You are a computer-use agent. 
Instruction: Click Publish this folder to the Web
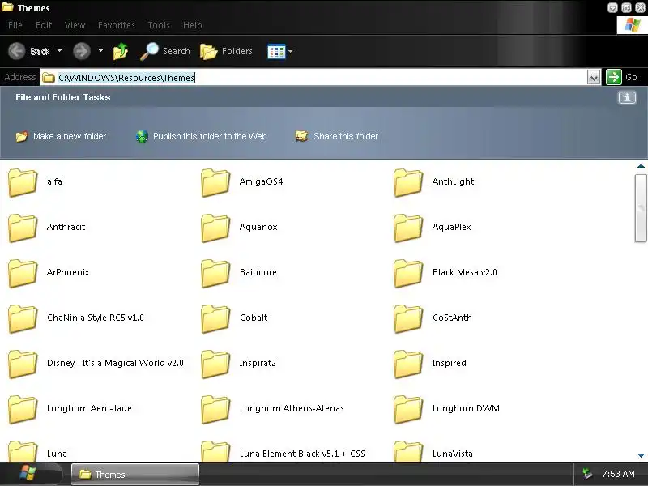[x=201, y=136]
